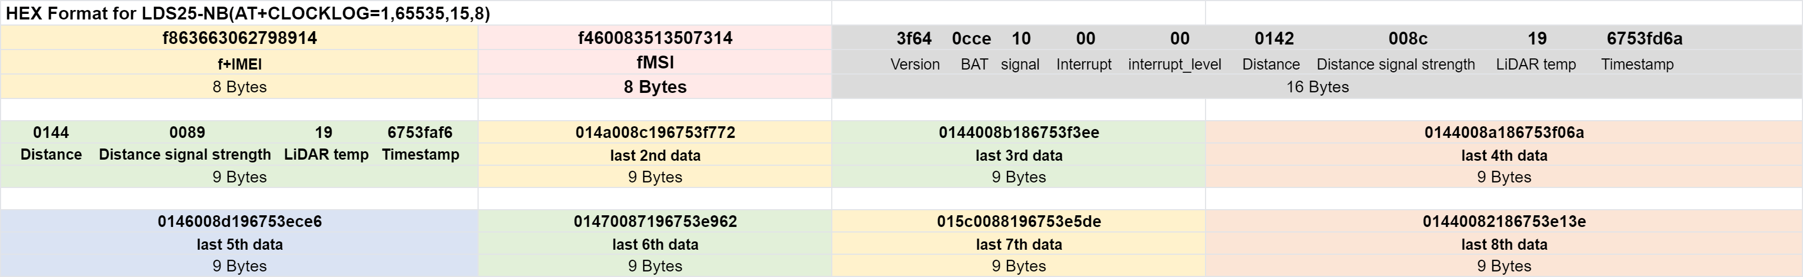This screenshot has width=1803, height=277.
Task: Select the 0144 Distance value cell
Action: click(x=51, y=132)
